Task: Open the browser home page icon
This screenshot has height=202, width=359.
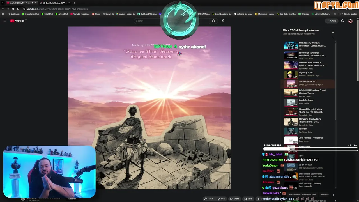Action: 18,9
